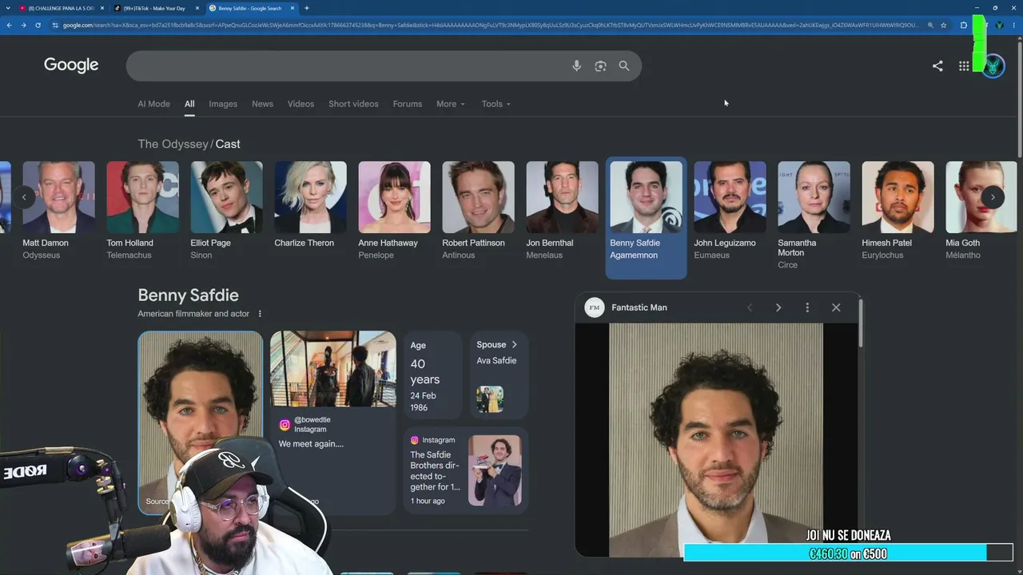The width and height of the screenshot is (1023, 575).
Task: Open the Ava Safdie spouse link
Action: (x=496, y=361)
